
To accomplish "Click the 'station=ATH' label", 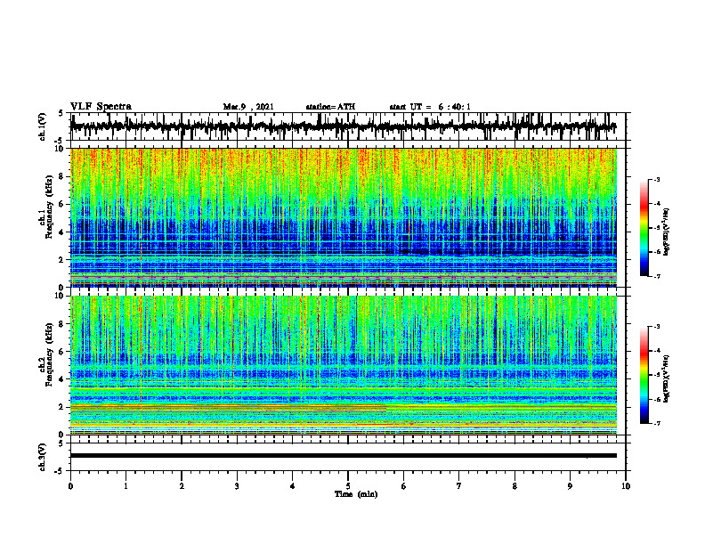I will pos(330,107).
